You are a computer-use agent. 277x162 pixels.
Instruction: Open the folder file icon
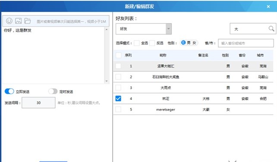28,21
